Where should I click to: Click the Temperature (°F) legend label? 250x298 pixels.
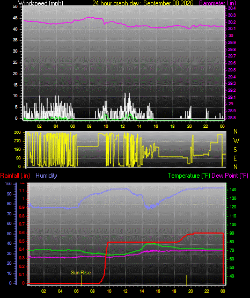(x=189, y=176)
